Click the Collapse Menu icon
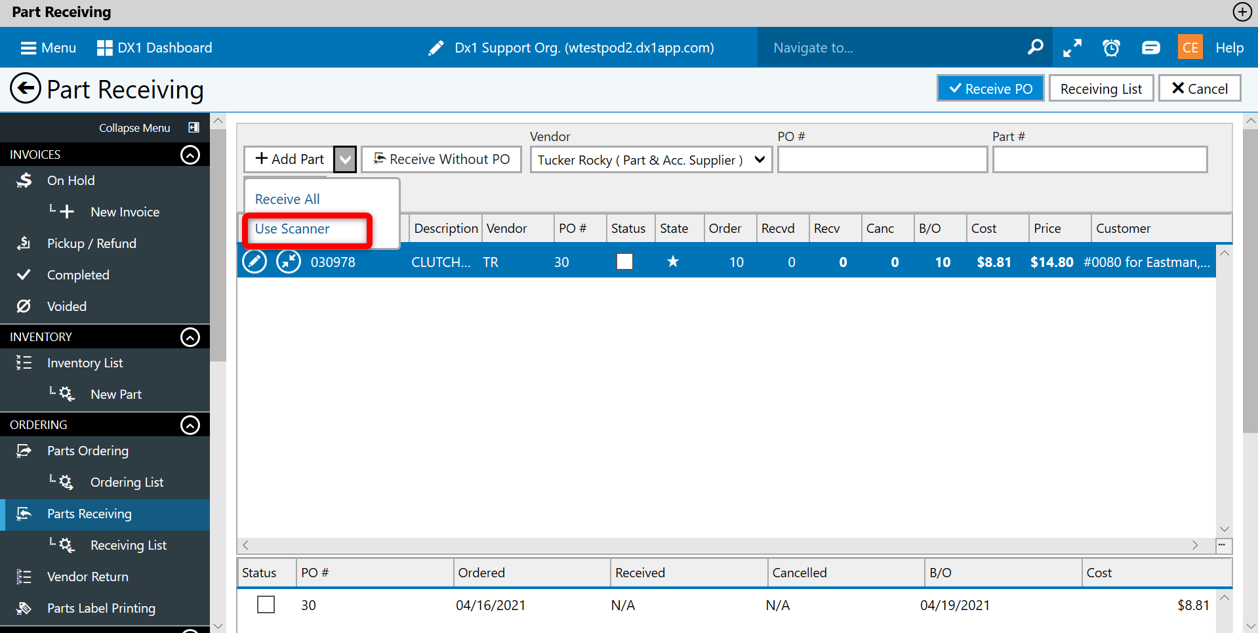Screen dimensions: 1258x633 (193, 127)
